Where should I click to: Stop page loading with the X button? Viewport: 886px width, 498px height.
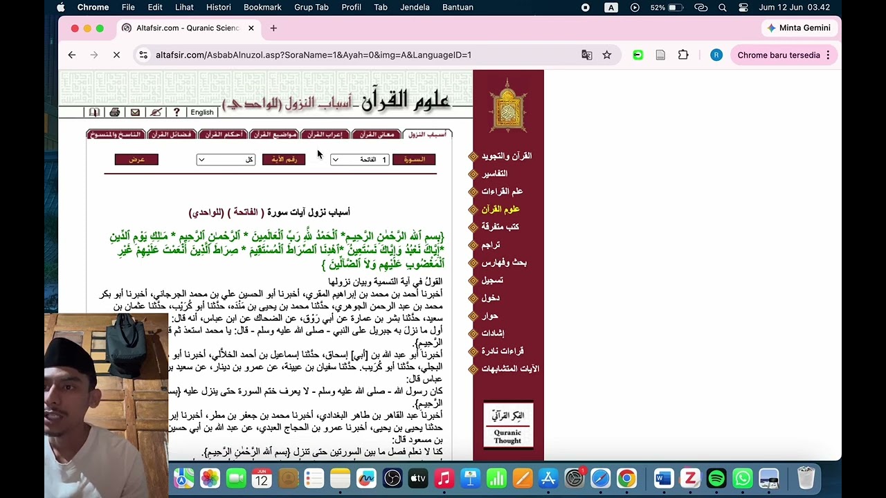coord(116,55)
